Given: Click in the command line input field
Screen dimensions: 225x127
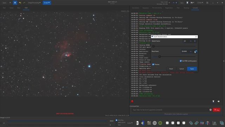Looking at the screenshot, I should tap(170, 110).
